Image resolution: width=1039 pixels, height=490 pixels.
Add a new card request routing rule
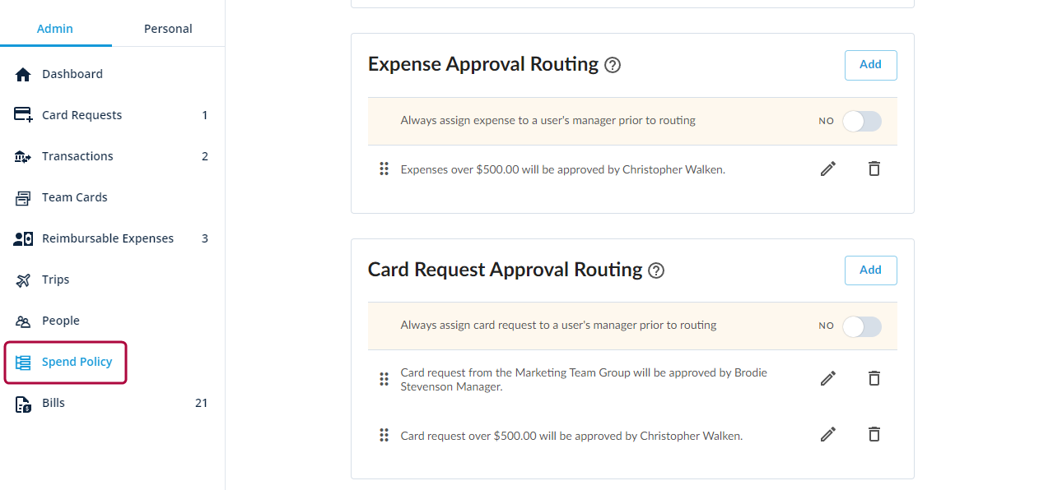click(870, 270)
